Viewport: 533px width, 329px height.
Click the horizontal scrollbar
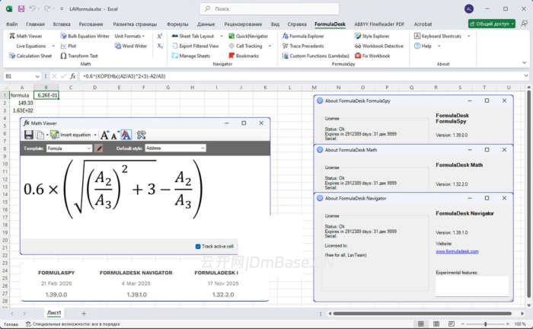(x=422, y=313)
